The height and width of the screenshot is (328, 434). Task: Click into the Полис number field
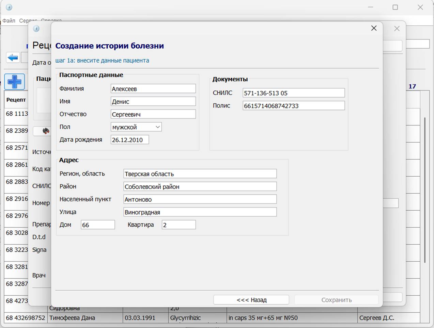click(x=293, y=106)
